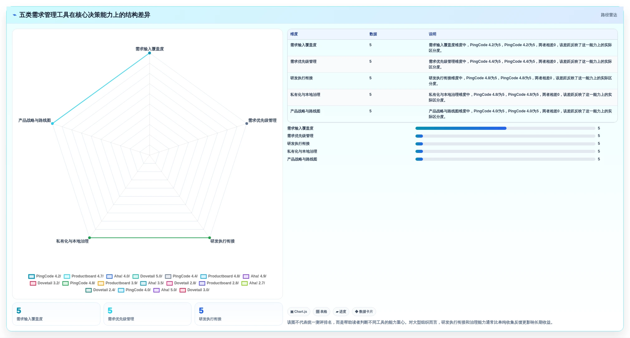This screenshot has height=338, width=630.
Task: Click the 路径雷达 label in the header
Action: pos(609,15)
